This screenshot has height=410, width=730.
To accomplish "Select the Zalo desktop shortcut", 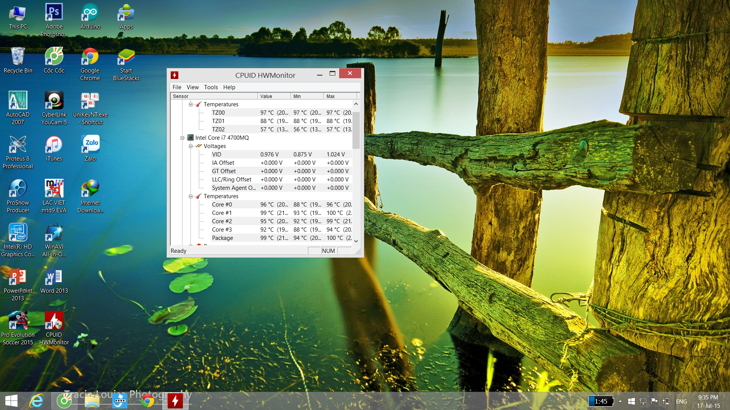I will tap(90, 149).
